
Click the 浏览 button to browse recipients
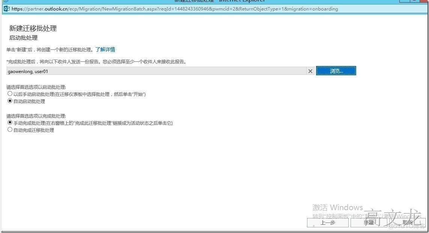pos(336,70)
